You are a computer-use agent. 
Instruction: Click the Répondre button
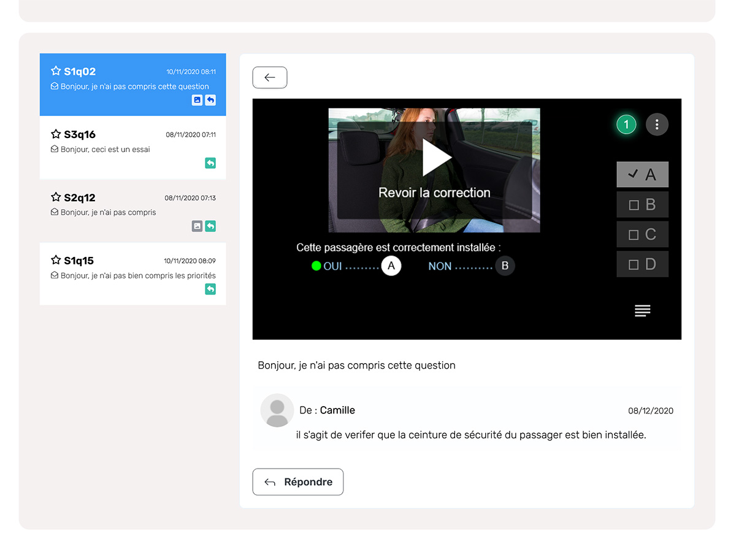(x=298, y=482)
